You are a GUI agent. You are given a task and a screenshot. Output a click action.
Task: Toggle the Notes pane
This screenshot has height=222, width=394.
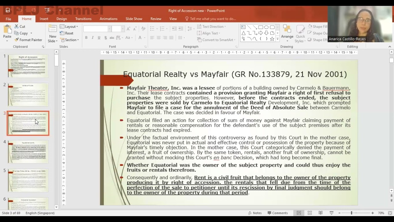255,213
